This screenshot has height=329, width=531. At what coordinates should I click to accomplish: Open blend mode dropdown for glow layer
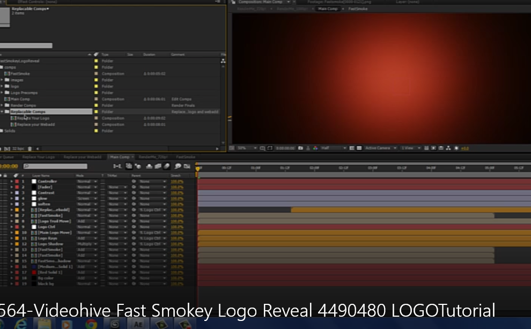[87, 198]
